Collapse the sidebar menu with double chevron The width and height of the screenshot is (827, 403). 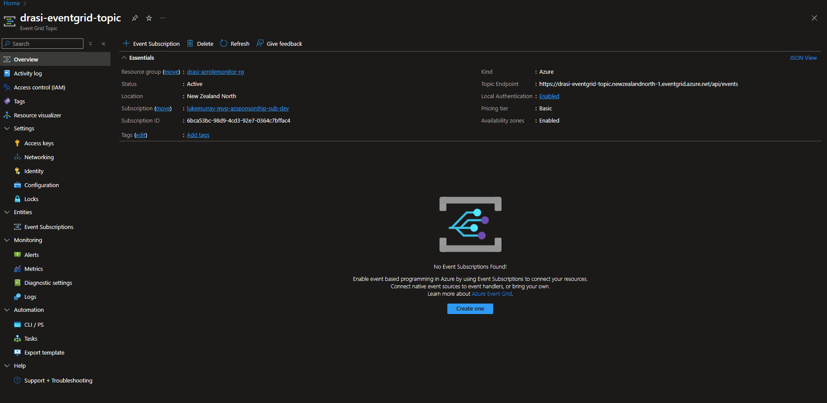104,44
